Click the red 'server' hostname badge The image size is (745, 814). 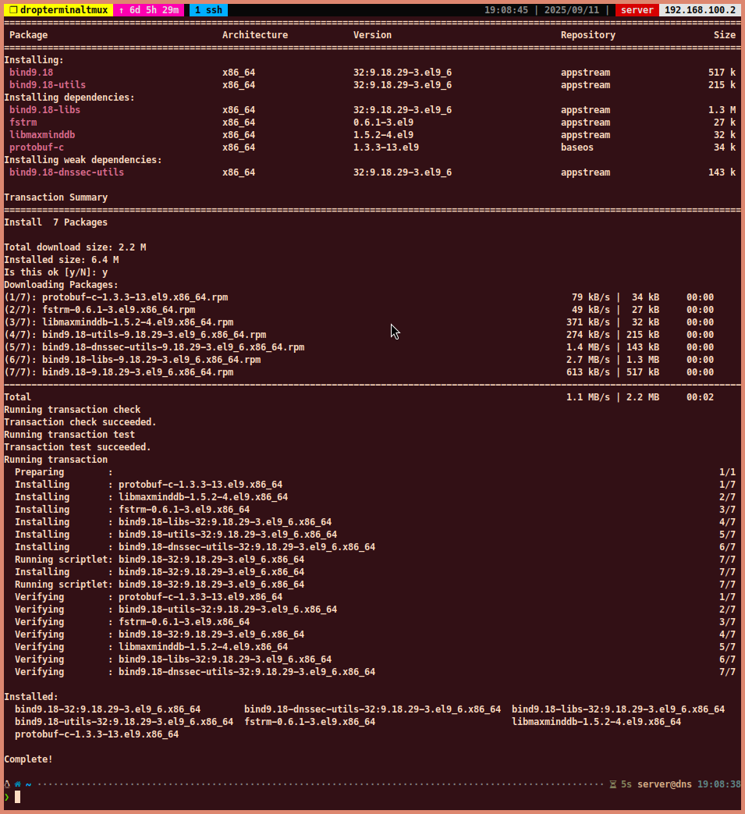(x=637, y=10)
